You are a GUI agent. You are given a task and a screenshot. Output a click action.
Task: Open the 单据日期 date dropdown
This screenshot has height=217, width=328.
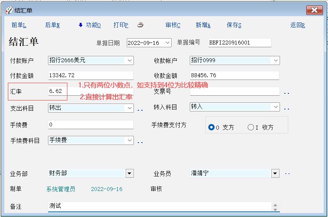pyautogui.click(x=168, y=43)
